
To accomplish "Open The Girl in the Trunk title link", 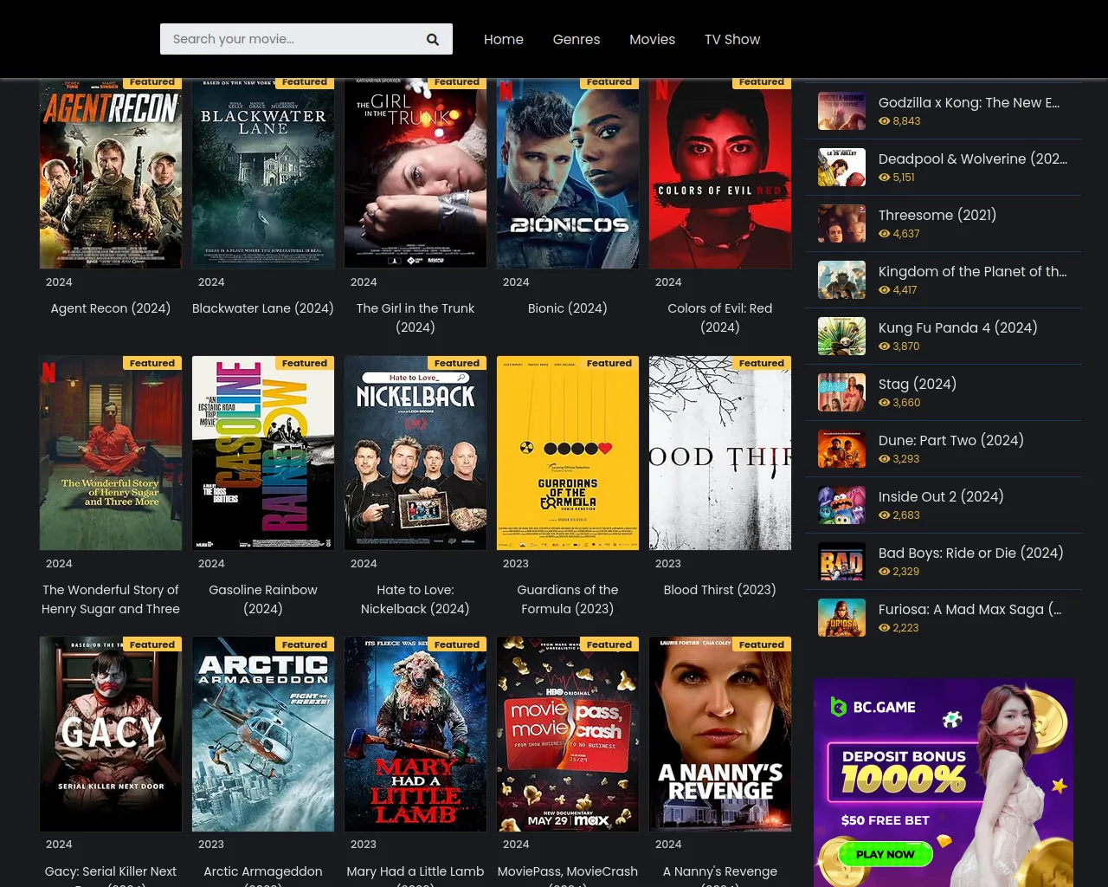I will (415, 318).
